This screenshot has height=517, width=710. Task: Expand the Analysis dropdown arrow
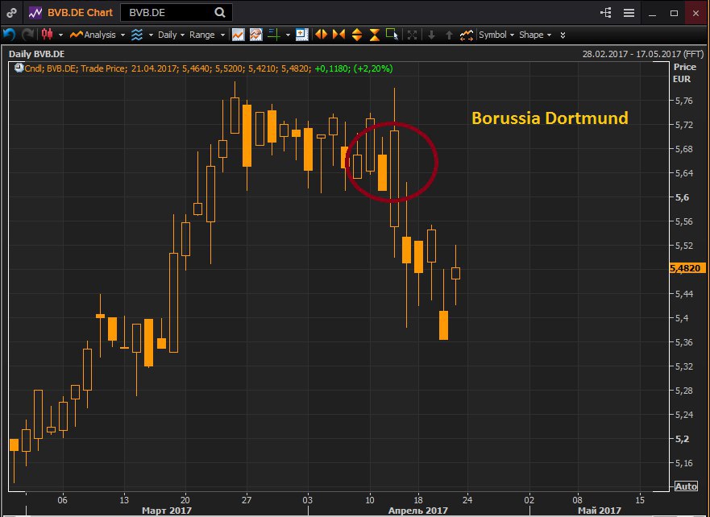click(122, 35)
